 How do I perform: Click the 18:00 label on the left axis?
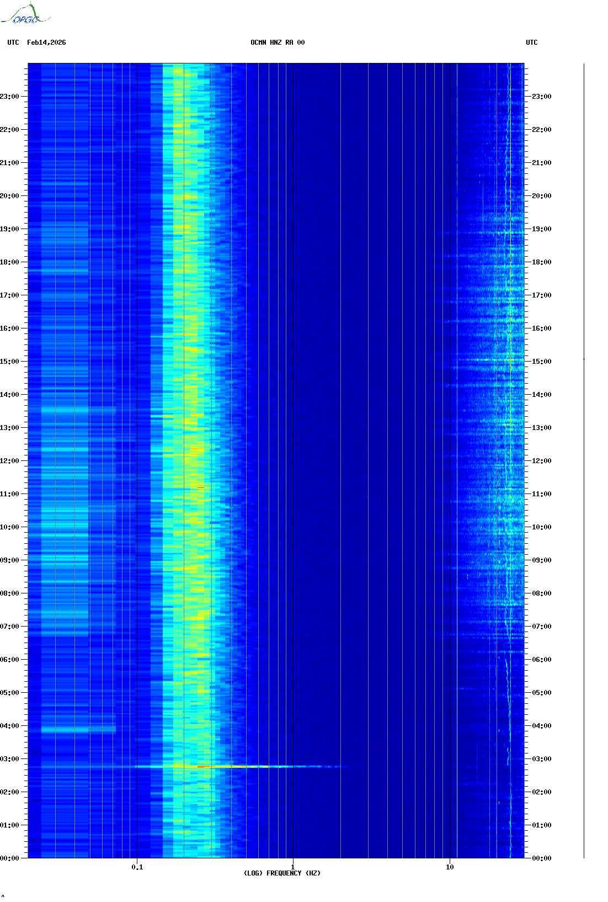[9, 262]
